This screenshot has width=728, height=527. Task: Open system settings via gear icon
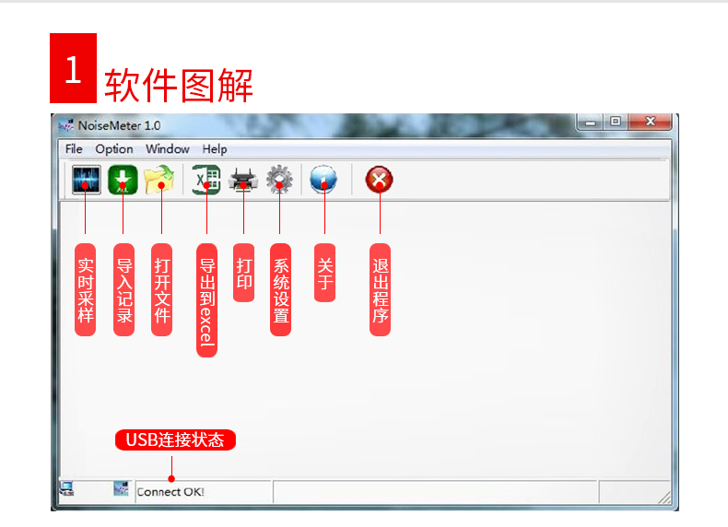(x=279, y=180)
